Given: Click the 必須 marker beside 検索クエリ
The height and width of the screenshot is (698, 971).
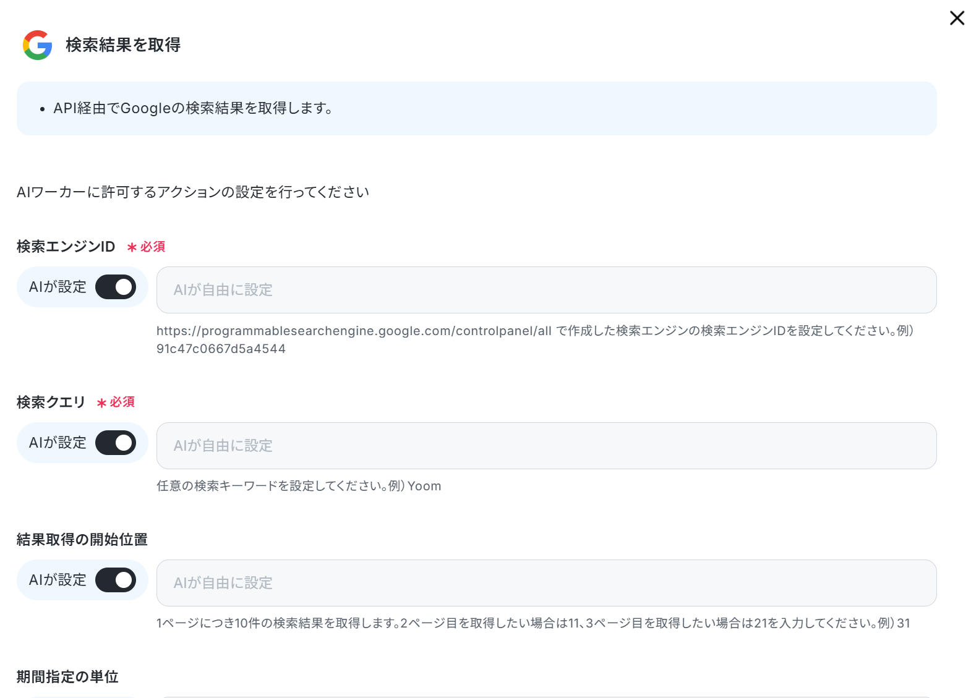Looking at the screenshot, I should point(116,402).
